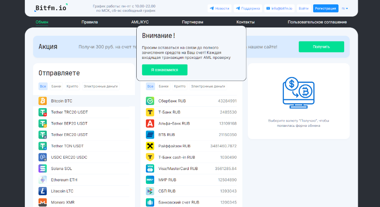Image resolution: width=380 pixels, height=207 pixels.
Task: Open the Обмен navigation tab
Action: (42, 22)
